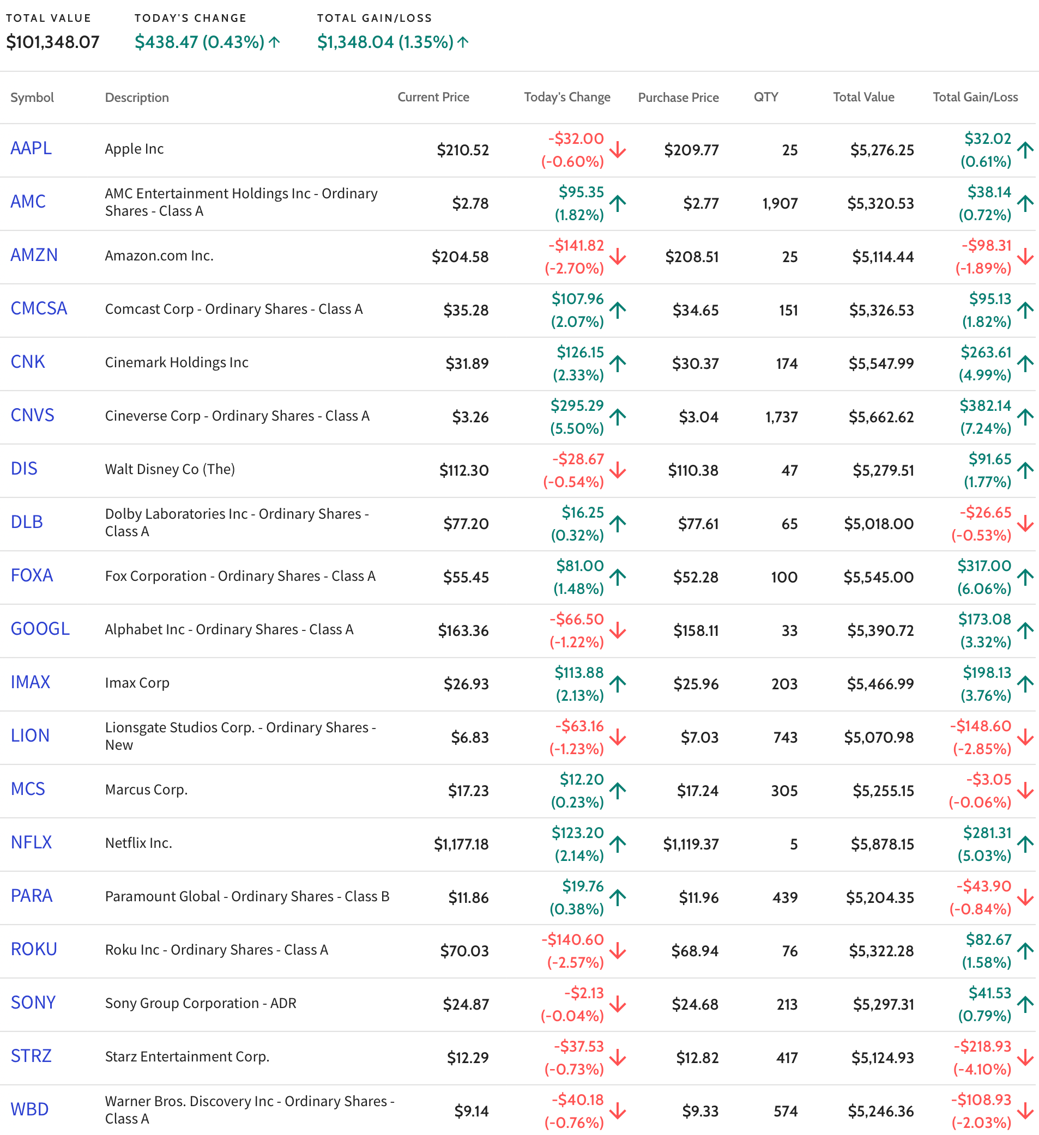Sort by the QTY column header

[766, 98]
